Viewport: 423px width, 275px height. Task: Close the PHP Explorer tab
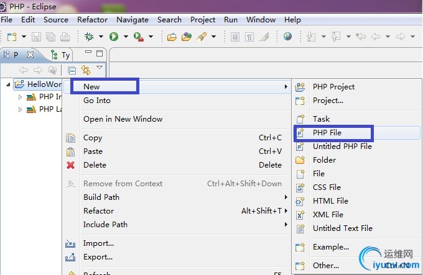[30, 55]
